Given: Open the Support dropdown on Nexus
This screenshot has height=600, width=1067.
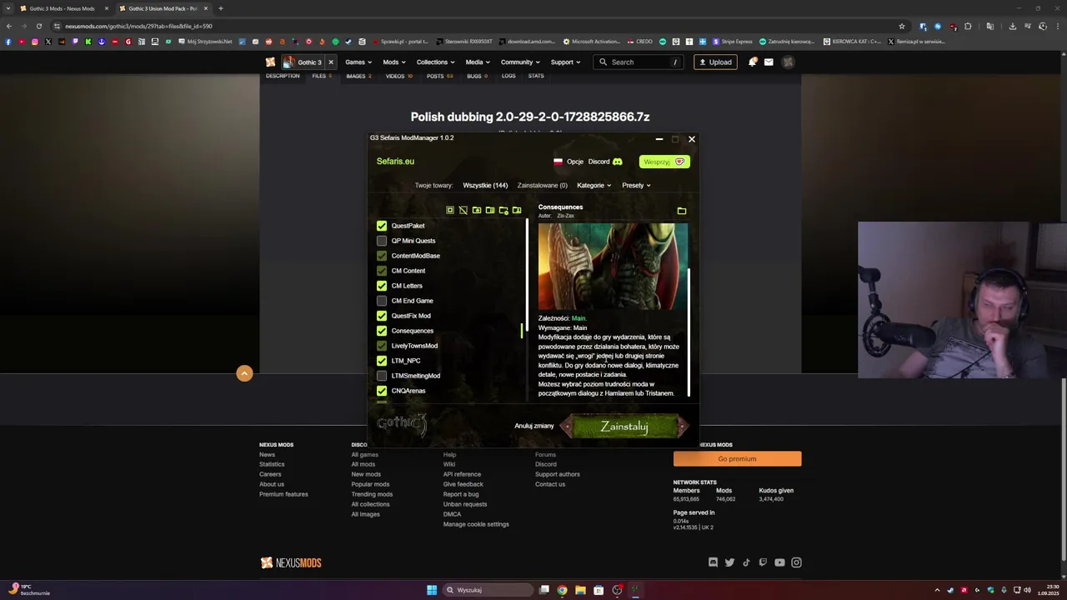Looking at the screenshot, I should coord(565,62).
